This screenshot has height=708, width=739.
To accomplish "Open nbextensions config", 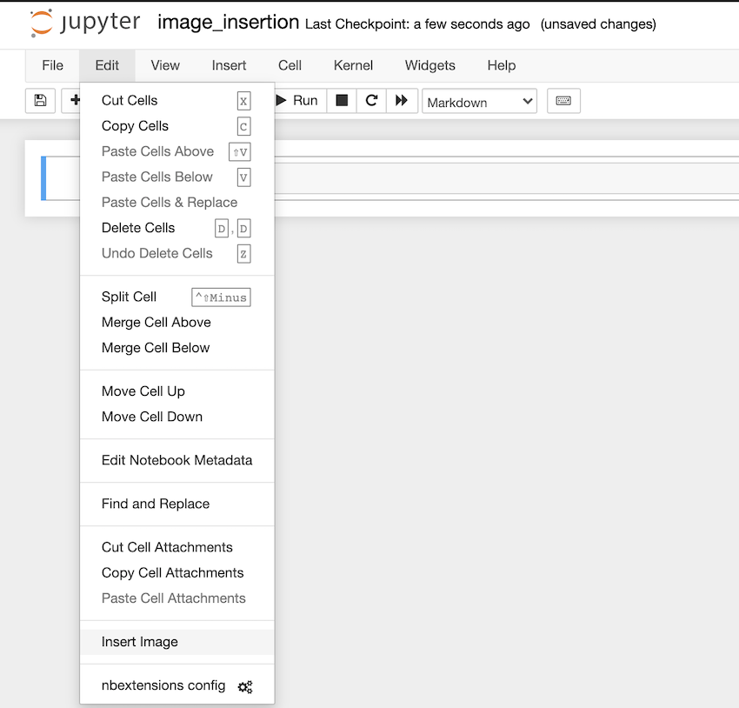I will pos(176,686).
